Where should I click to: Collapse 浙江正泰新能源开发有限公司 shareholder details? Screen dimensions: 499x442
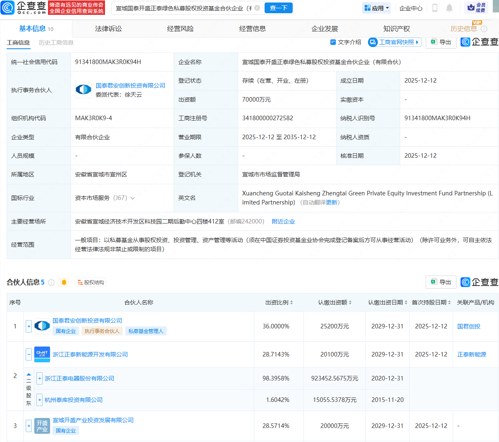(29, 354)
